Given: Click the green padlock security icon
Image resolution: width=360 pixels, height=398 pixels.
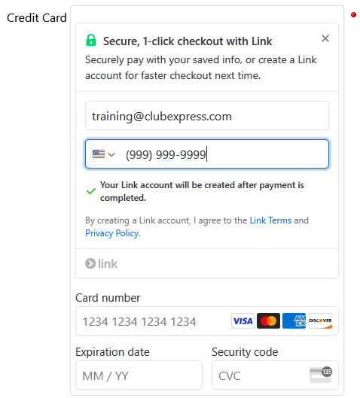Looking at the screenshot, I should click(91, 40).
